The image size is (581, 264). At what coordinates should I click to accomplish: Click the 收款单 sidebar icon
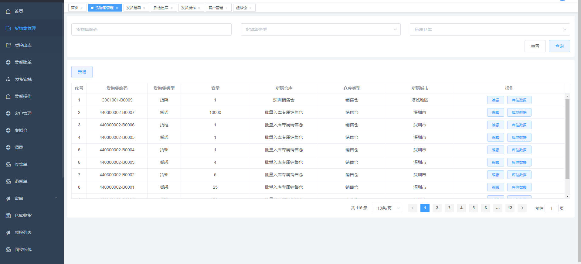click(x=8, y=164)
